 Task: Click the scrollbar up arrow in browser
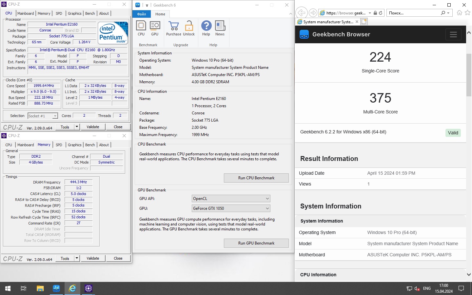point(469,33)
